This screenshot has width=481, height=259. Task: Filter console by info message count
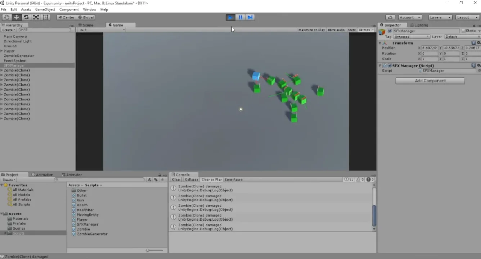click(x=349, y=180)
